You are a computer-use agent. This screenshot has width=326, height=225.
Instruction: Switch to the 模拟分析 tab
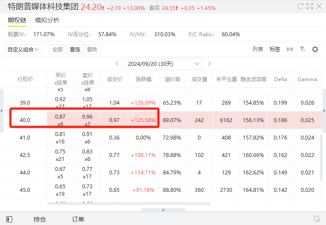pyautogui.click(x=47, y=20)
